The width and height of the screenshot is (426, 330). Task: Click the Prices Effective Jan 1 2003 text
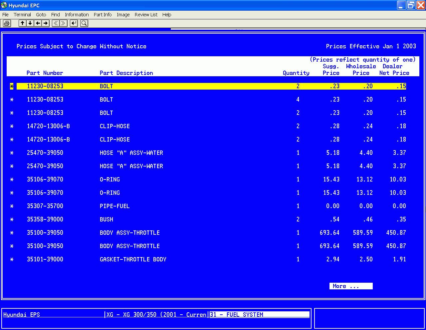pos(371,46)
